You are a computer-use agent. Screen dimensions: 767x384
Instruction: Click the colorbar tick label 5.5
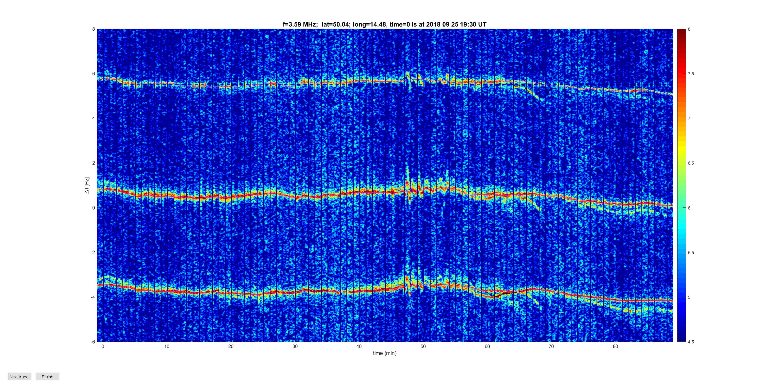pyautogui.click(x=691, y=253)
